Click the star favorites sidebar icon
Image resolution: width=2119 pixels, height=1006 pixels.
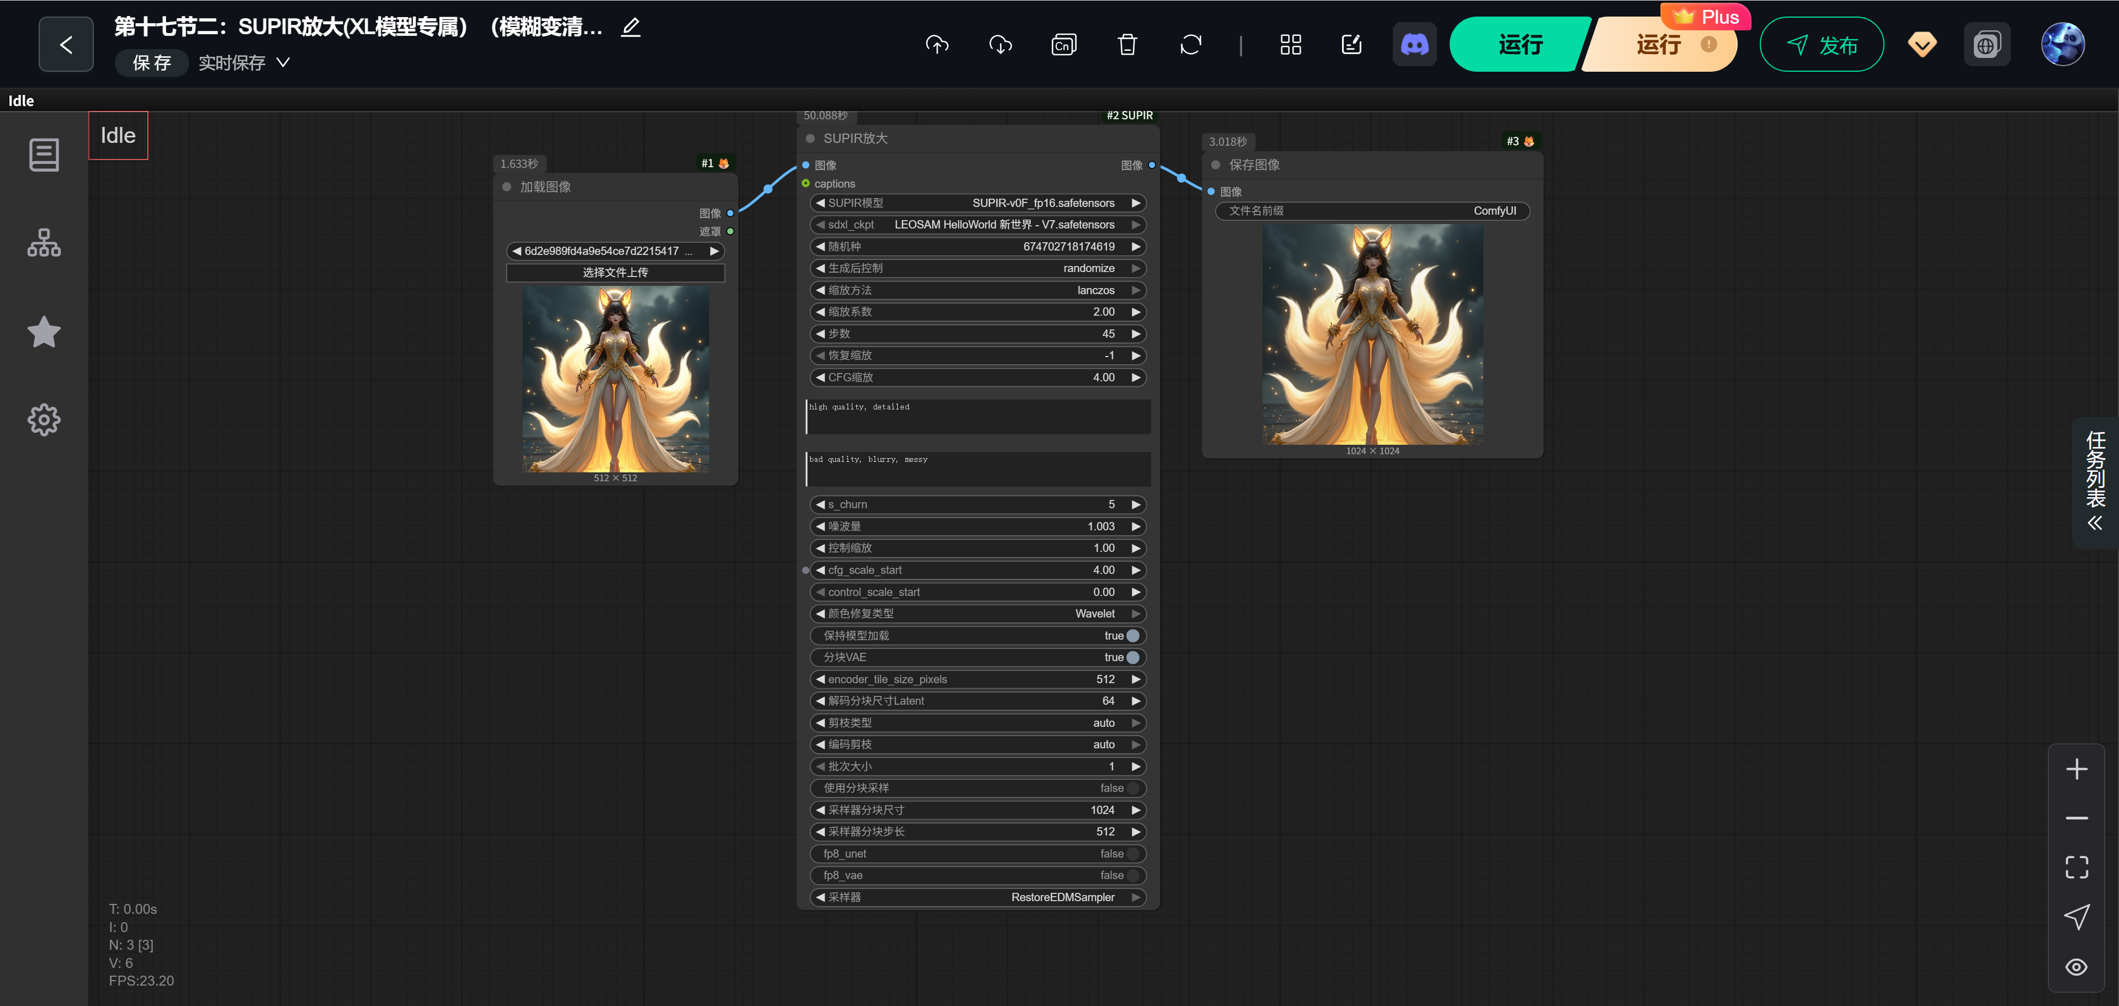44,332
